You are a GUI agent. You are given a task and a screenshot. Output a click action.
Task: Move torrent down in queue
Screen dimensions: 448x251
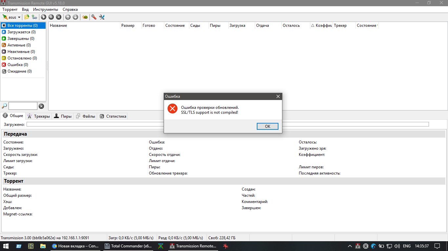(x=75, y=17)
